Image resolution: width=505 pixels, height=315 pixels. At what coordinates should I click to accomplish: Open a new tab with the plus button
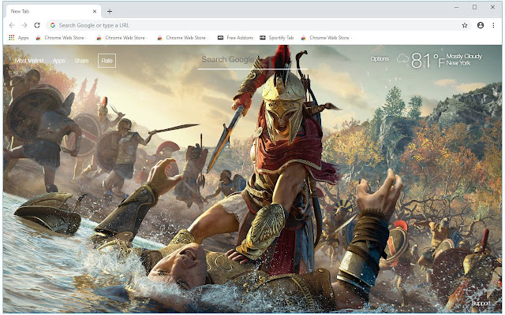coord(110,11)
